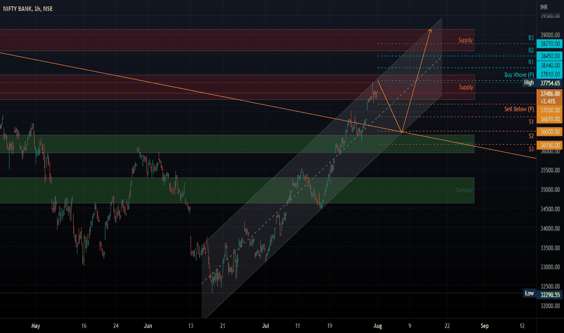This screenshot has height=333, width=564.
Task: Click the 13 date on time axis
Action: click(191, 326)
